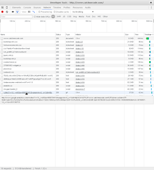Toggle the overview waterfall view icon
The width and height of the screenshot is (154, 170).
coord(34,12)
